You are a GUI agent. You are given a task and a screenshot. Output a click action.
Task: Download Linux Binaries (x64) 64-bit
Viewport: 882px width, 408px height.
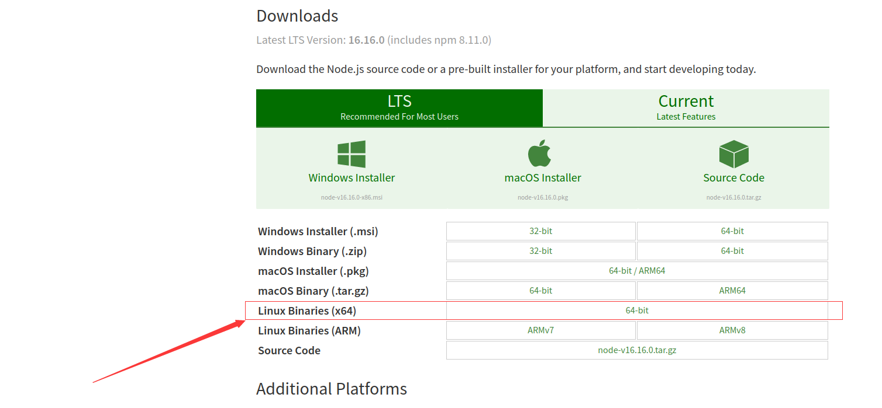637,311
